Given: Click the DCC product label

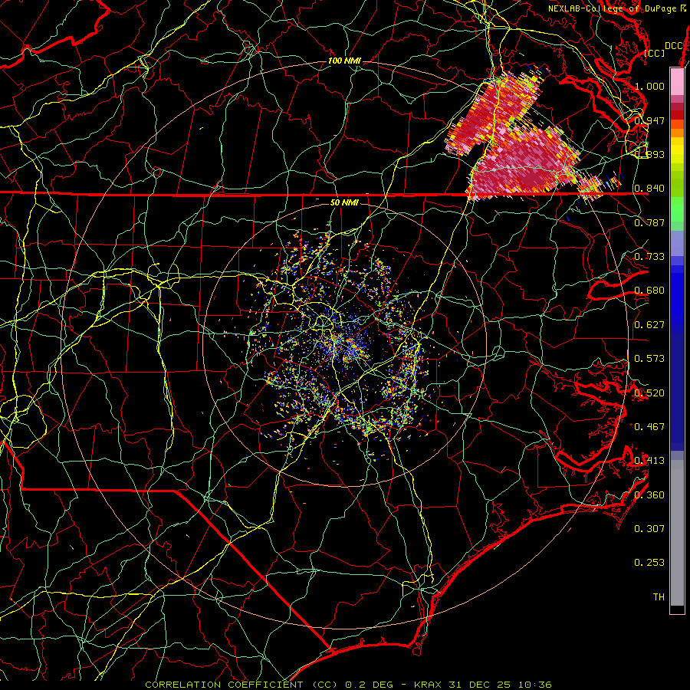Looking at the screenshot, I should pyautogui.click(x=674, y=46).
